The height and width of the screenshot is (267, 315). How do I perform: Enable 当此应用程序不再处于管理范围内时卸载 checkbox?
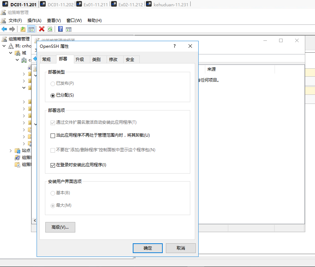pyautogui.click(x=53, y=136)
